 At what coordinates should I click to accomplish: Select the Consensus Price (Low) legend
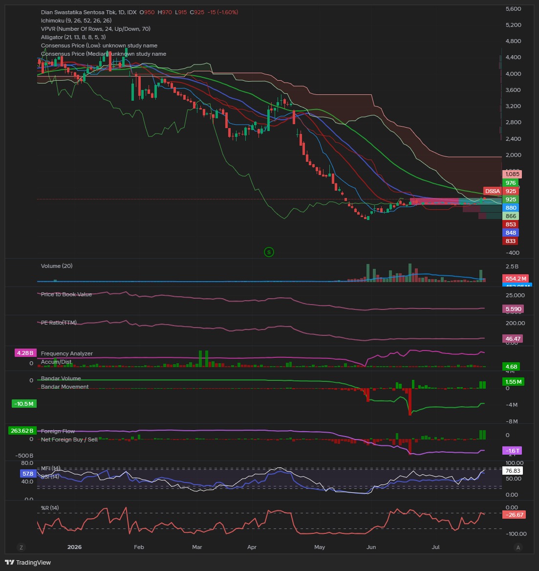click(x=99, y=45)
